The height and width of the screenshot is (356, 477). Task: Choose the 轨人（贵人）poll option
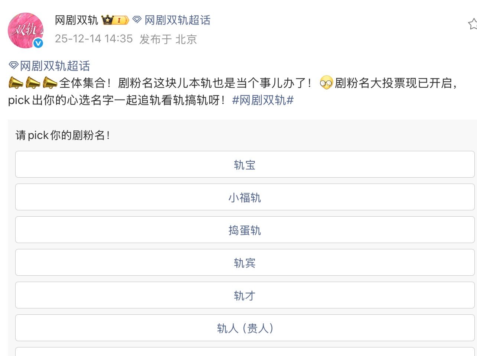245,328
